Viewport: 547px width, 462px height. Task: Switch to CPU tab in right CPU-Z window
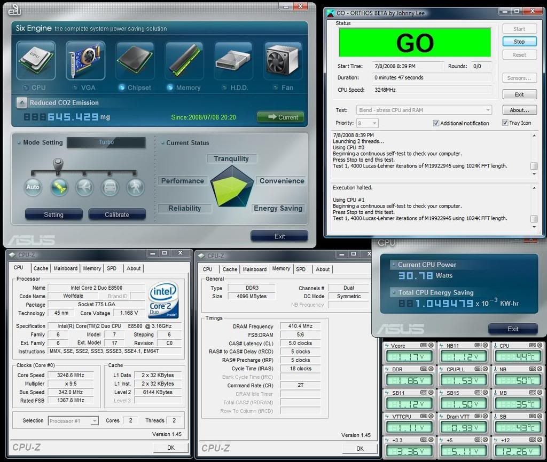click(208, 269)
